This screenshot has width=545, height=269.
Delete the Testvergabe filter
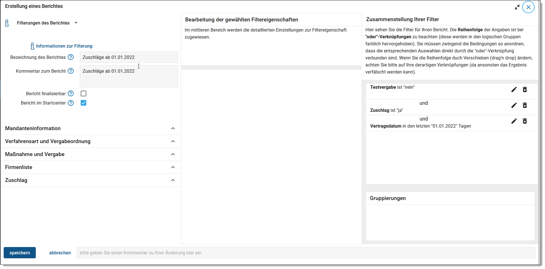tap(525, 90)
